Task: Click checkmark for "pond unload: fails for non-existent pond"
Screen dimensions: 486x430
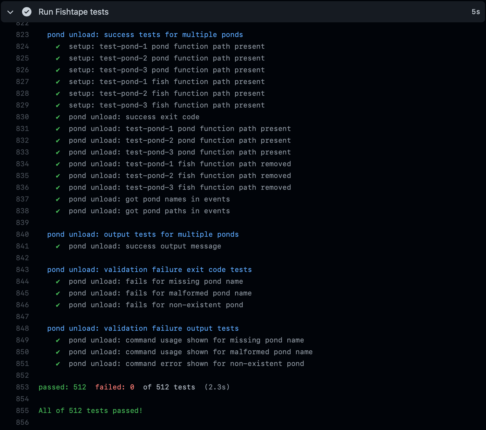Action: pos(58,305)
